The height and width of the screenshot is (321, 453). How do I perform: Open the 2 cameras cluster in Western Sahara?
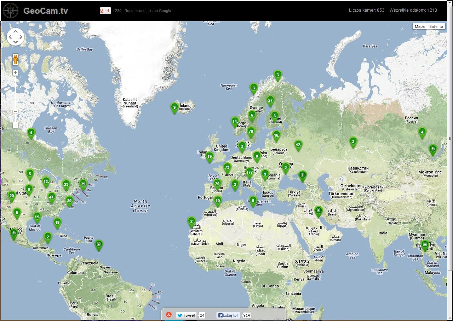pos(191,222)
